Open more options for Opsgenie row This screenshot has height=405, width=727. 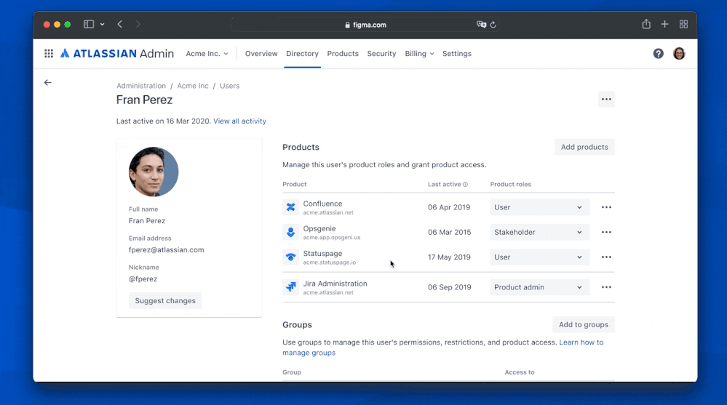pyautogui.click(x=606, y=232)
